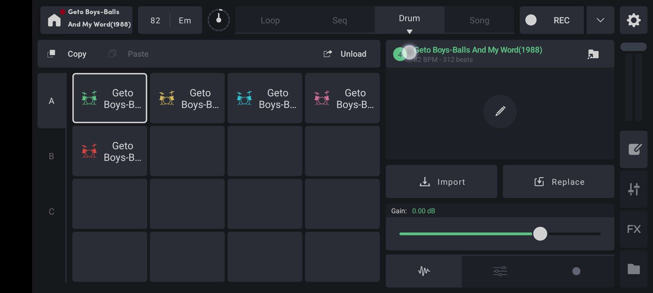Click the sample name in the details panel
The image size is (653, 293).
point(478,50)
